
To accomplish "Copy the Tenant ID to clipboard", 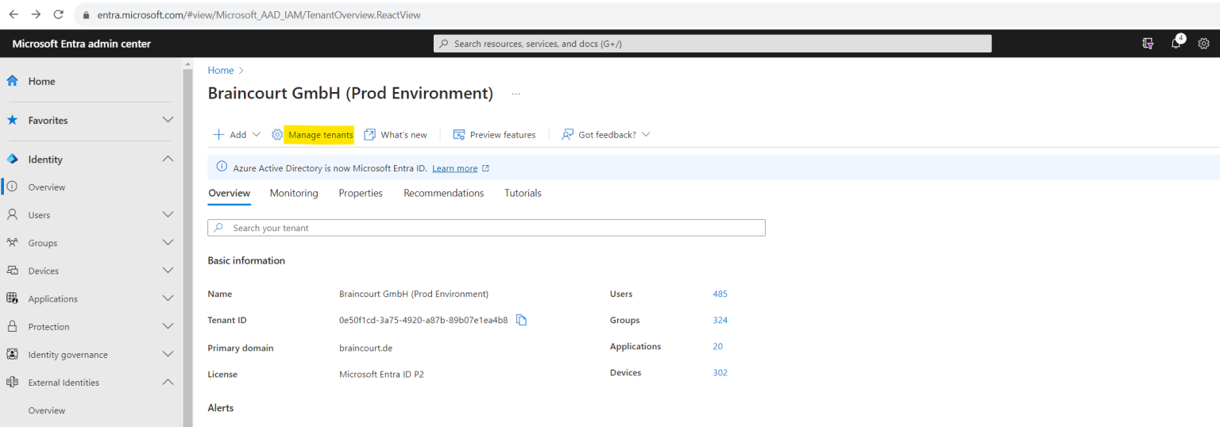I will click(x=521, y=320).
